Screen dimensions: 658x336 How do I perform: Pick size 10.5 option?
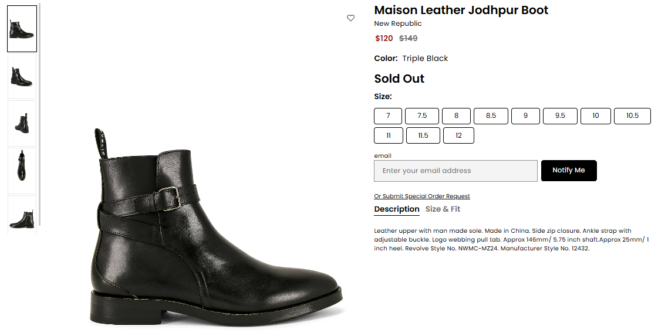(632, 116)
